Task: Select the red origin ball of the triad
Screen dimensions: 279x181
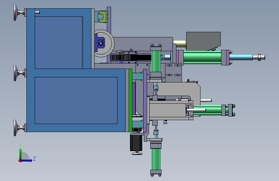Action: (x=20, y=161)
